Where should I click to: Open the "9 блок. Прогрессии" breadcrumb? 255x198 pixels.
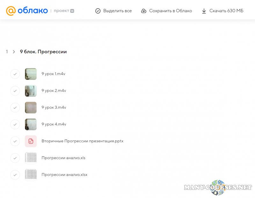pos(43,51)
